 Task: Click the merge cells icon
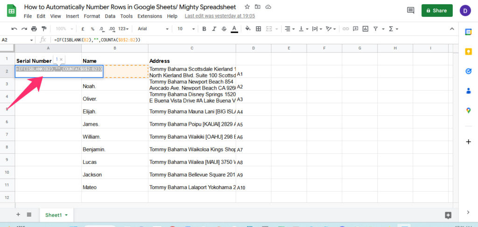(x=269, y=28)
